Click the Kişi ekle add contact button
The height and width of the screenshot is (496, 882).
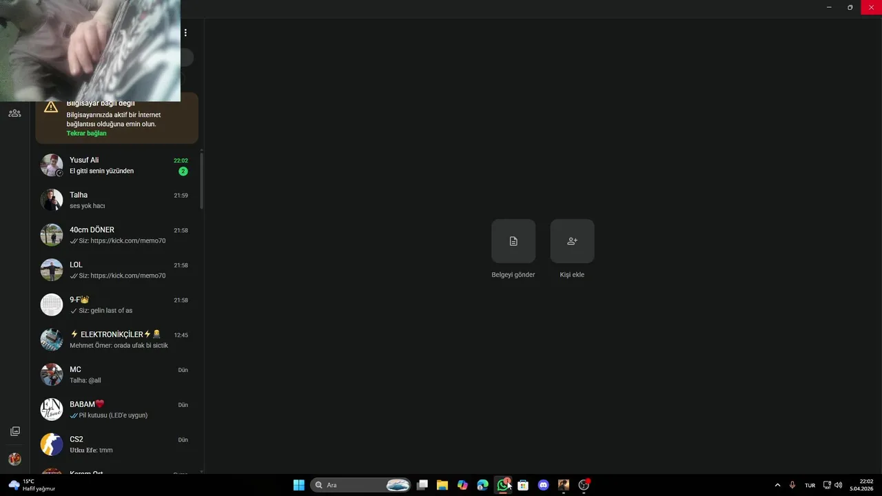pos(572,241)
